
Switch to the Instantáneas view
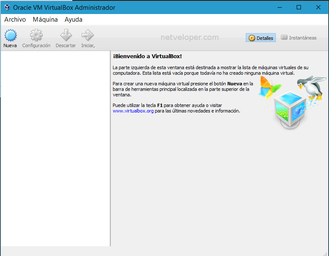pos(298,38)
